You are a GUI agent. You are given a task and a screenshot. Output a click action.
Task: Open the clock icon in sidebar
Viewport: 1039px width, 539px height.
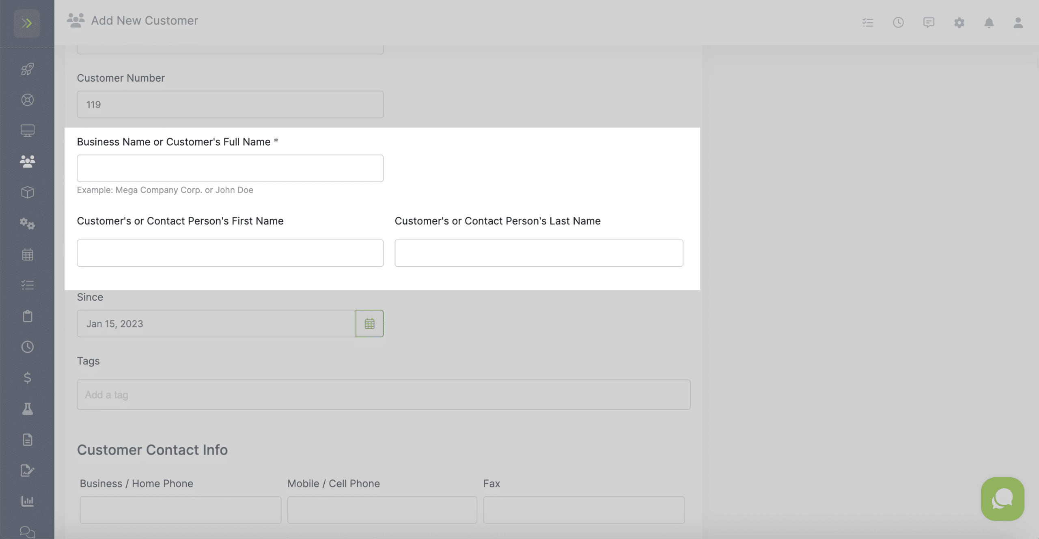pos(27,347)
